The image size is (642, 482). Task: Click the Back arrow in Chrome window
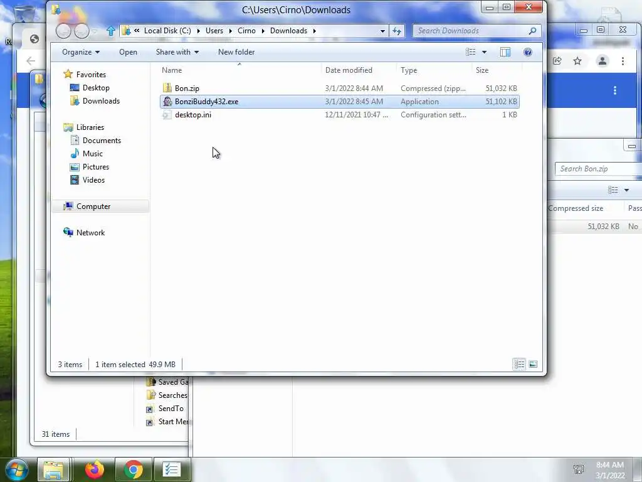pos(31,61)
